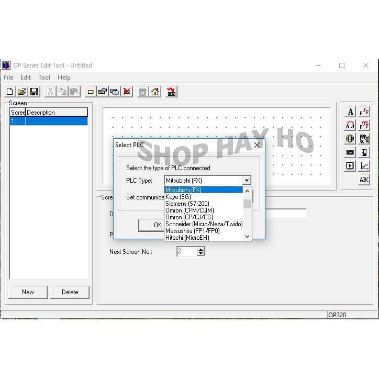Click OK in the Select PLC dialog

pos(152,225)
